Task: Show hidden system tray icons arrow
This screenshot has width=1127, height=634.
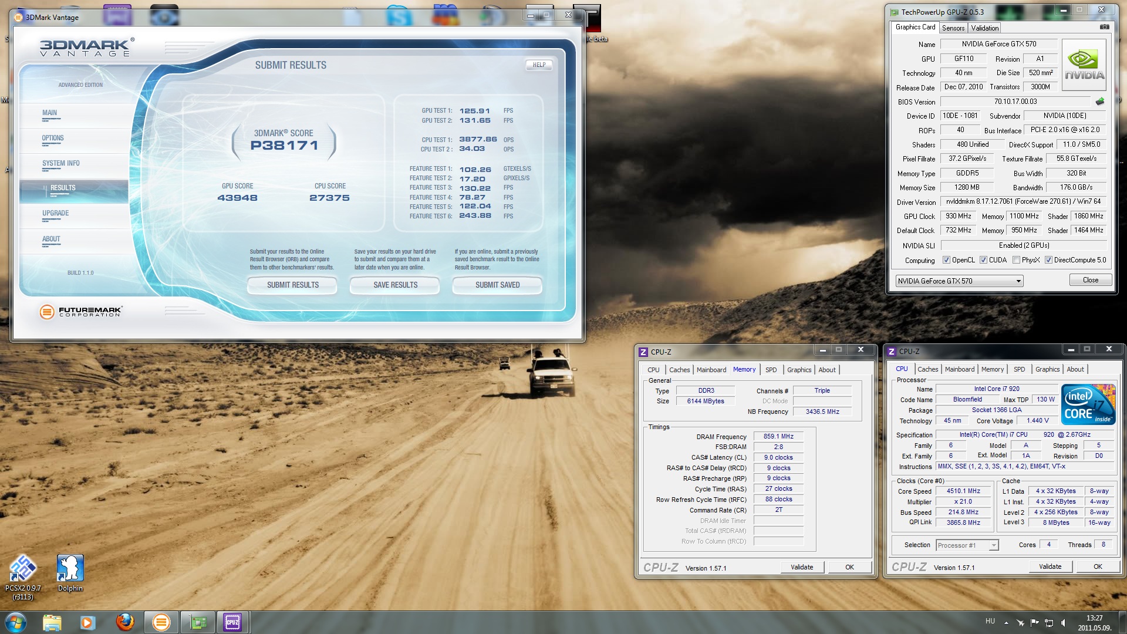Action: coord(1006,622)
